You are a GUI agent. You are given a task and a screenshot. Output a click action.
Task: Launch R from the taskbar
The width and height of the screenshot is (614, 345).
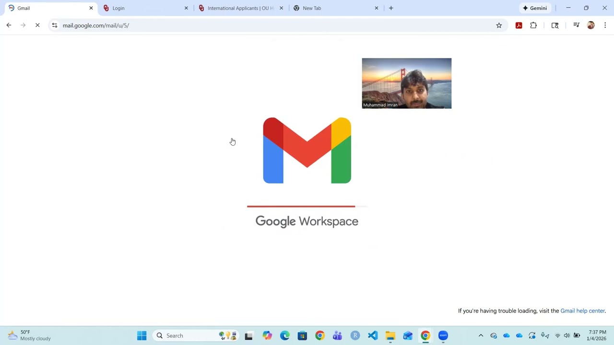(355, 336)
